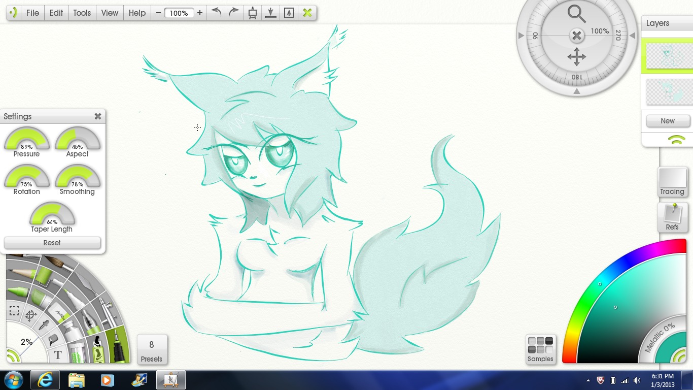Open the File menu
Viewport: 693px width, 390px height.
(x=32, y=13)
